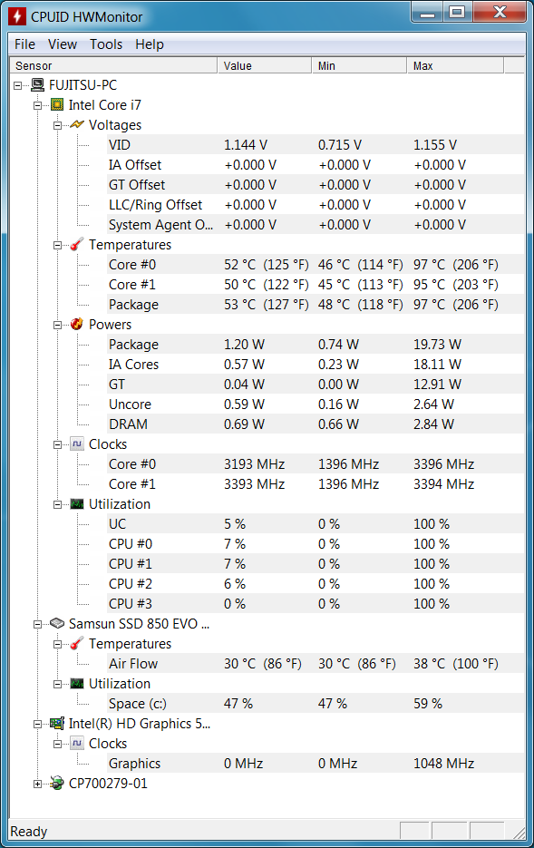The image size is (534, 848).
Task: Click the Voltages lightning icon
Action: [x=77, y=125]
